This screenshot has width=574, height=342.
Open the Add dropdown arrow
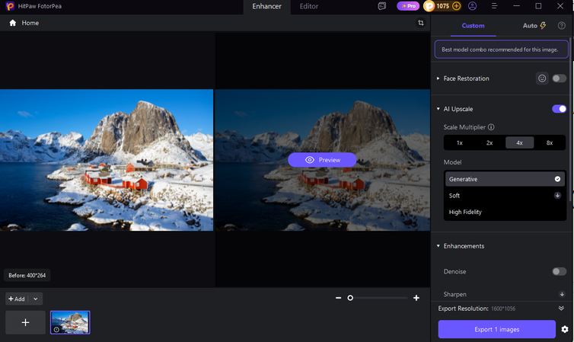click(36, 299)
